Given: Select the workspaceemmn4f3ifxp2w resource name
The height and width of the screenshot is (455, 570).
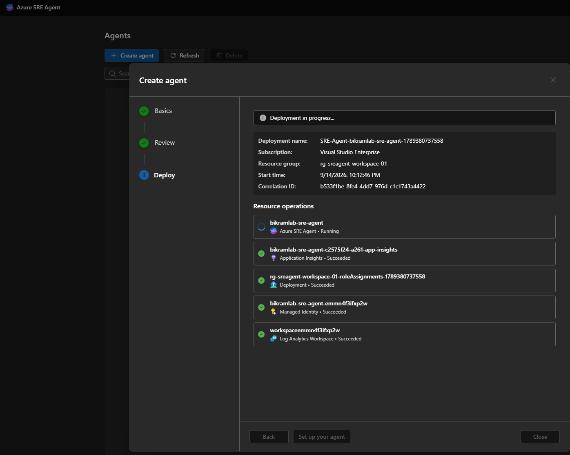Looking at the screenshot, I should [x=305, y=330].
